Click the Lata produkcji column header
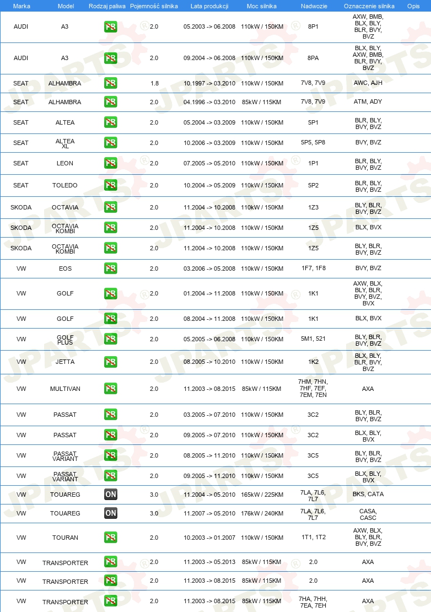 [209, 6]
